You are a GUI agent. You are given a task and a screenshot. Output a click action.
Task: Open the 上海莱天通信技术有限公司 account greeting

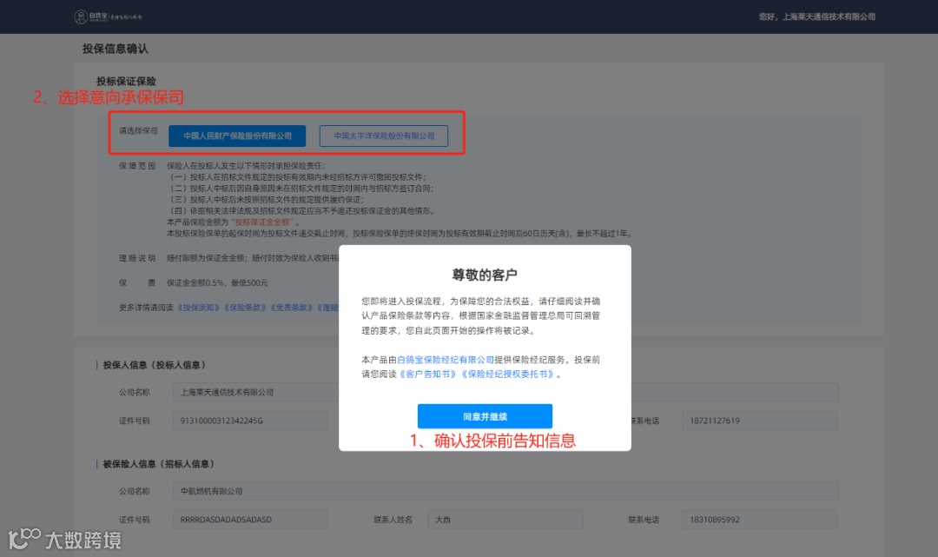[816, 17]
